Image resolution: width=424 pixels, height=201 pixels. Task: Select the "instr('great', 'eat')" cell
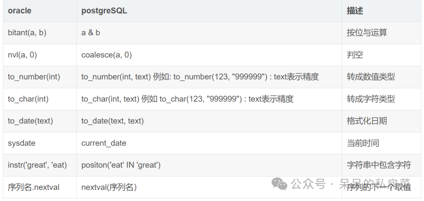tap(37, 165)
